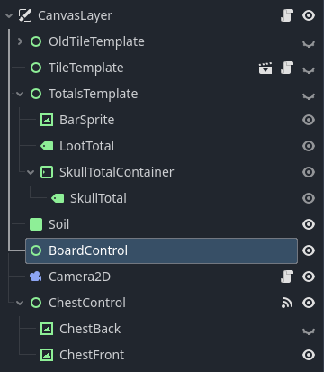Viewport: 324px width, 372px height.
Task: Open the script attached to TileTemplate
Action: coord(287,68)
